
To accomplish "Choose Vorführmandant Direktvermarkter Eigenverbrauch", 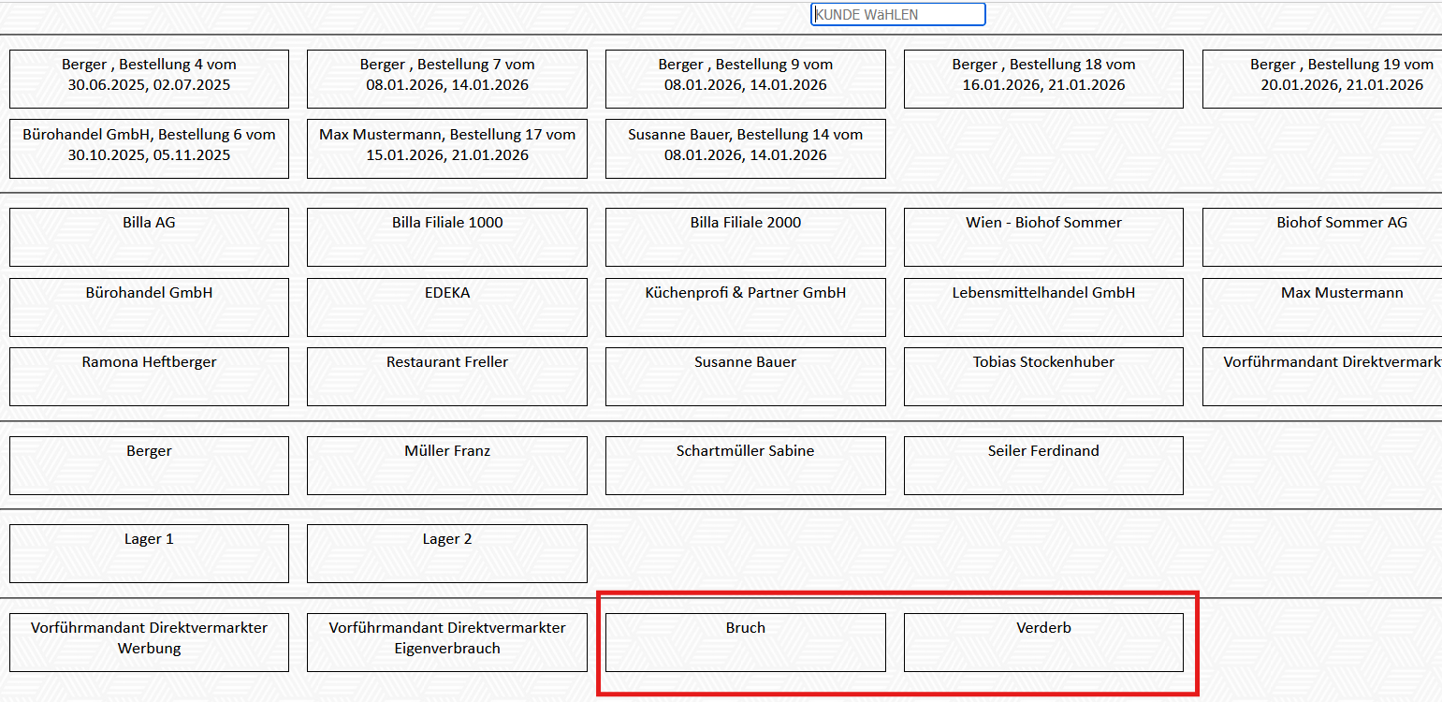I will pos(447,642).
